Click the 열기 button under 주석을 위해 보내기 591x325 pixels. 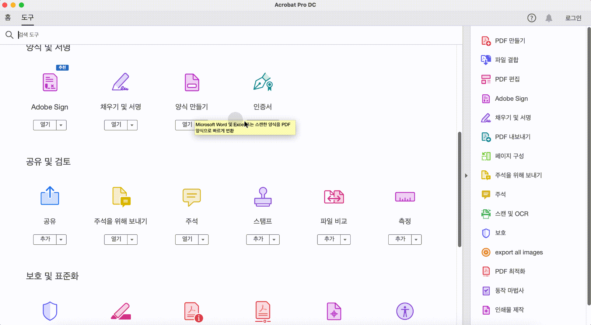[x=116, y=239]
